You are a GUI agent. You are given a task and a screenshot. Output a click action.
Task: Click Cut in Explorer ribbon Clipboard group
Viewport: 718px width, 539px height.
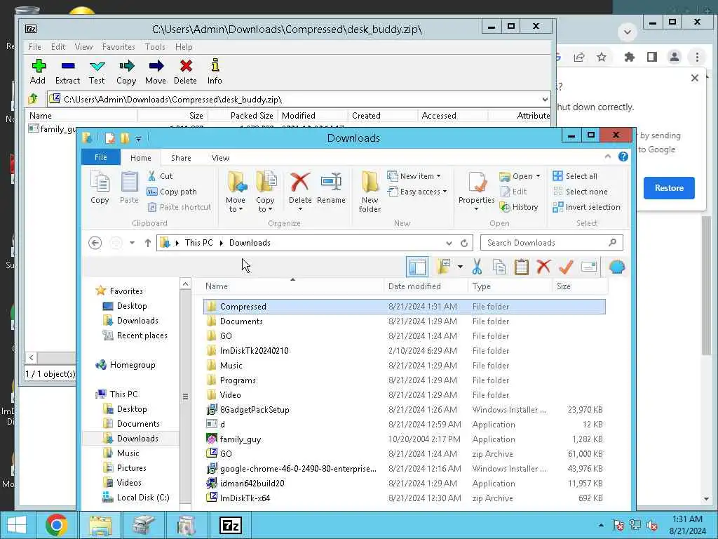(161, 176)
